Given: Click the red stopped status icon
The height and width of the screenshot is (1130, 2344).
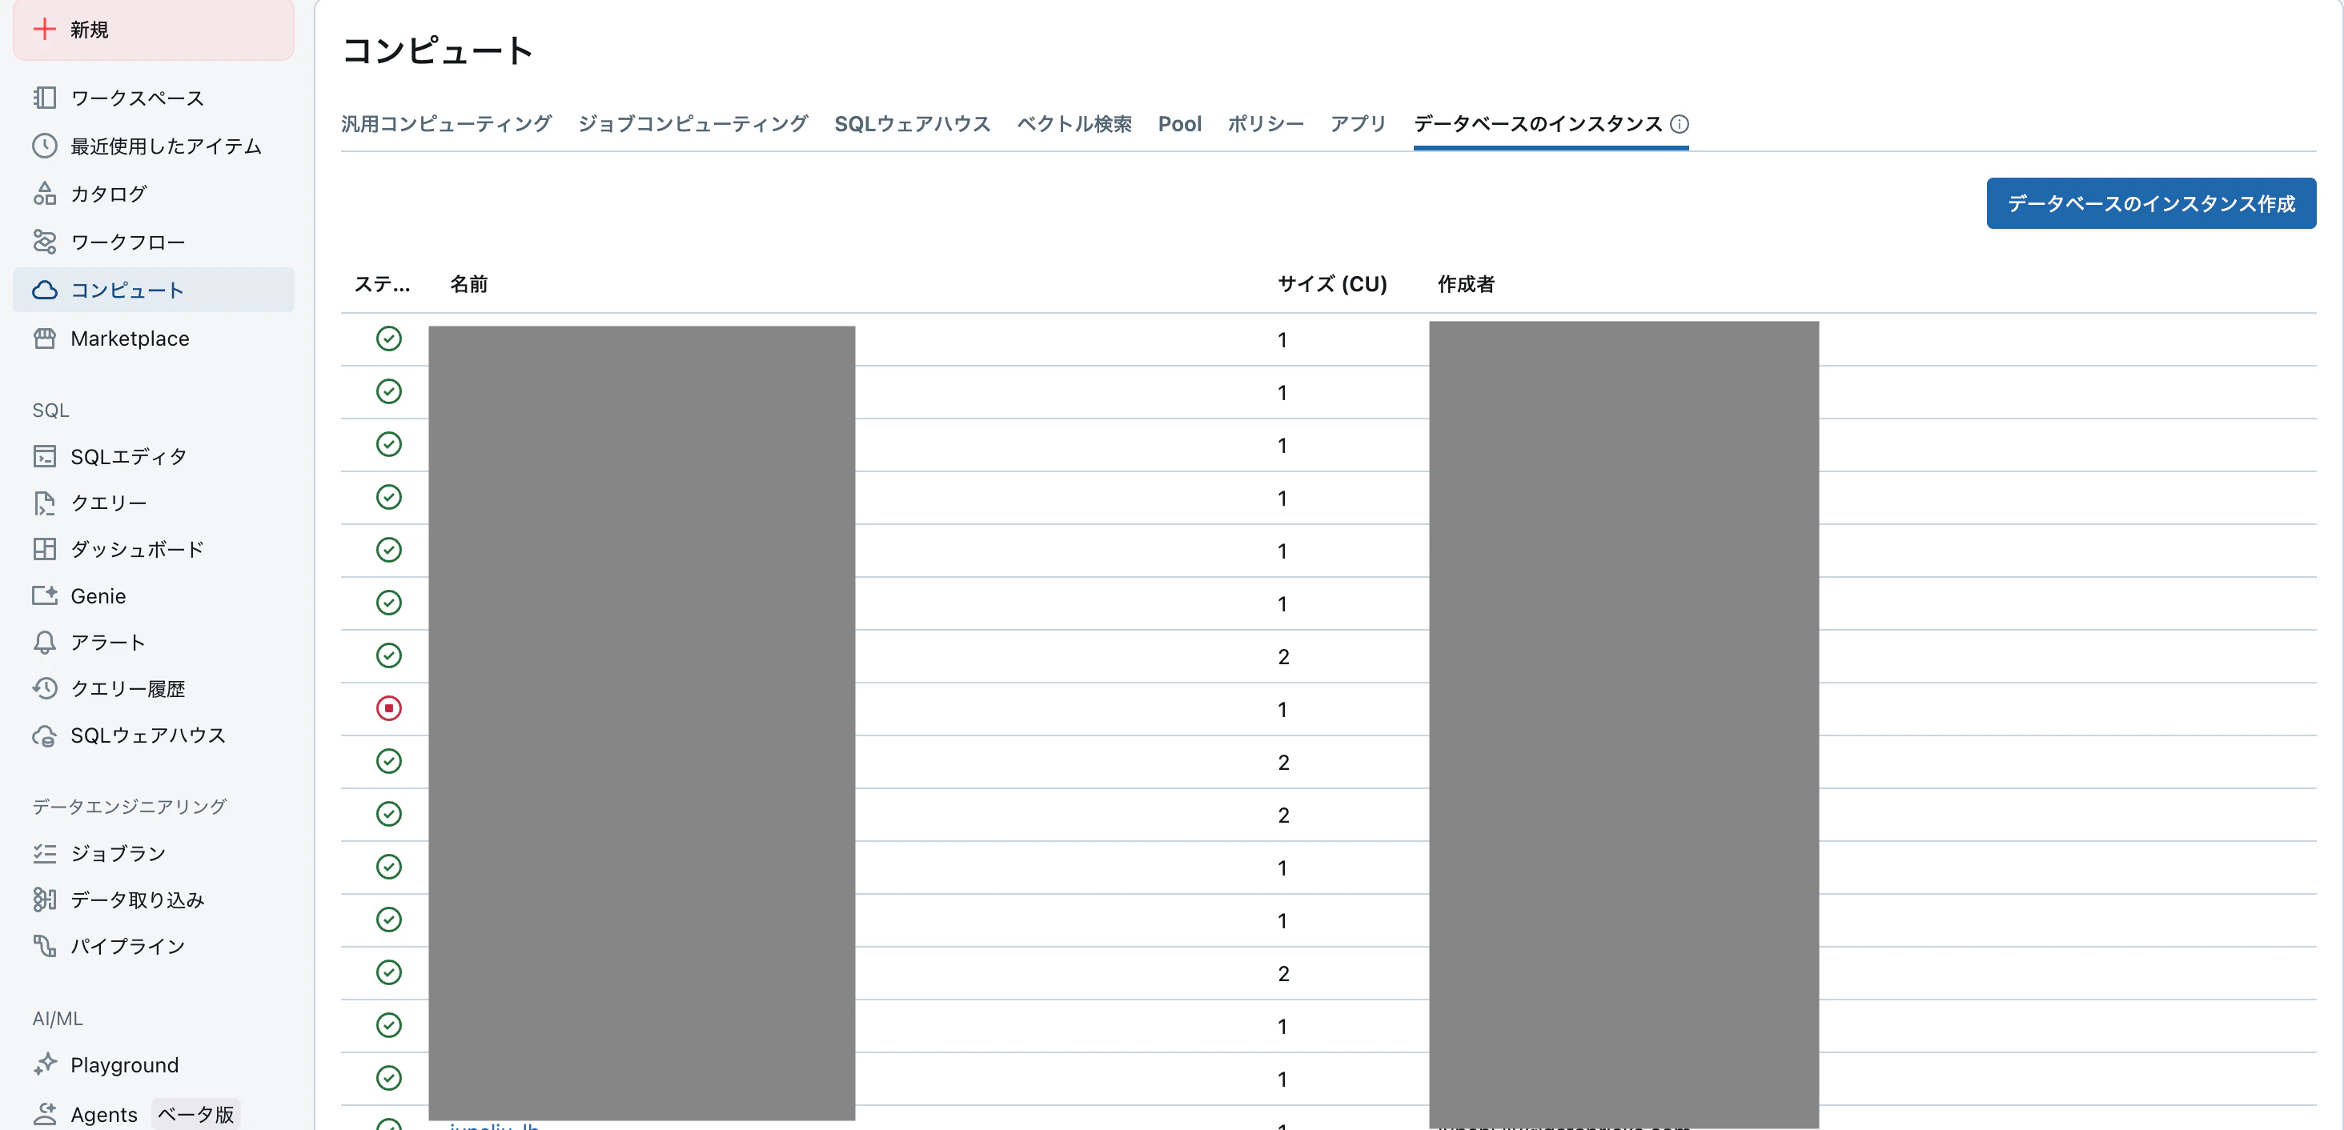Looking at the screenshot, I should pyautogui.click(x=388, y=707).
